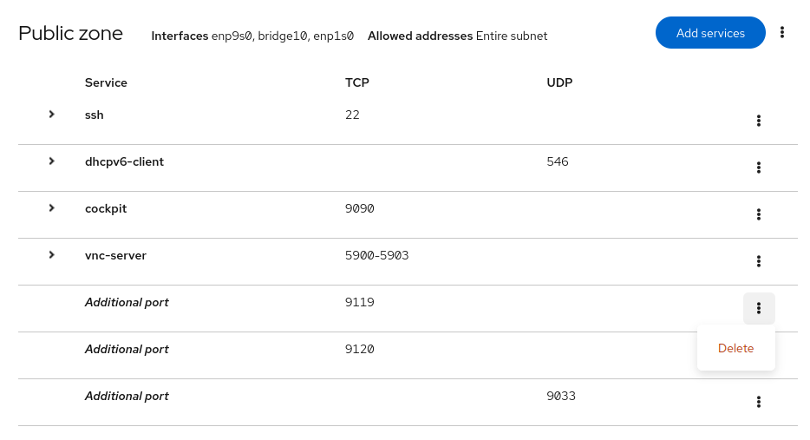Expand the dhcpv6-client service details
810x440 pixels.
pyautogui.click(x=52, y=161)
